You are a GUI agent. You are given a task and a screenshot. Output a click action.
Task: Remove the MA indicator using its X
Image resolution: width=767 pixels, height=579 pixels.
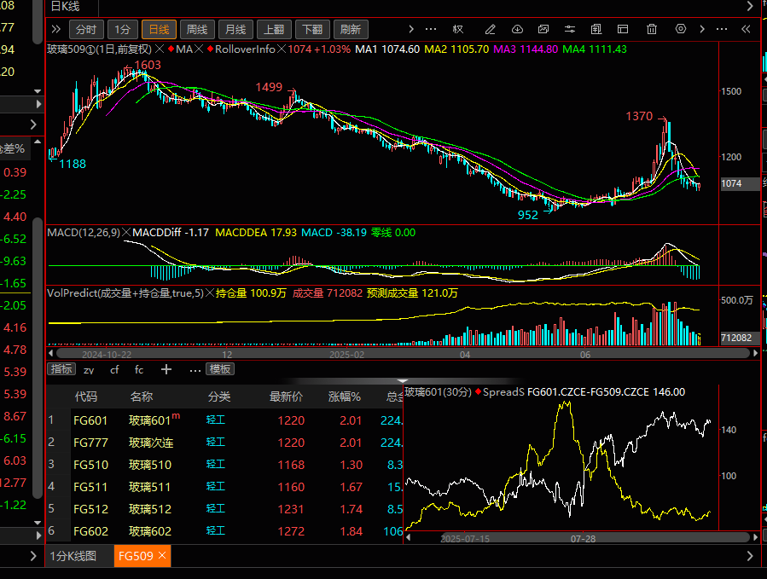click(x=198, y=49)
